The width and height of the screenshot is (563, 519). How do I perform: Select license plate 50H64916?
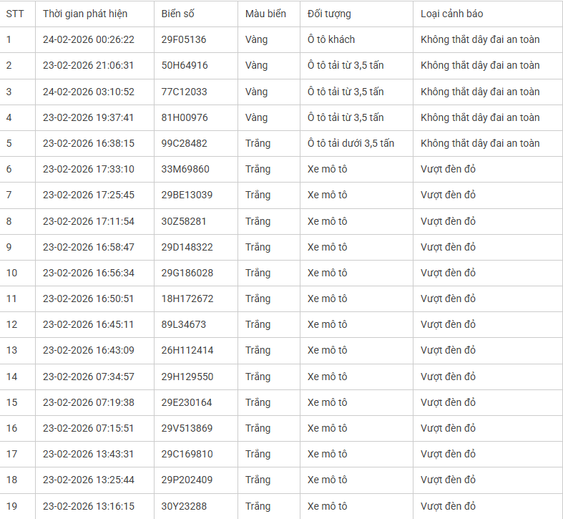[x=185, y=65]
